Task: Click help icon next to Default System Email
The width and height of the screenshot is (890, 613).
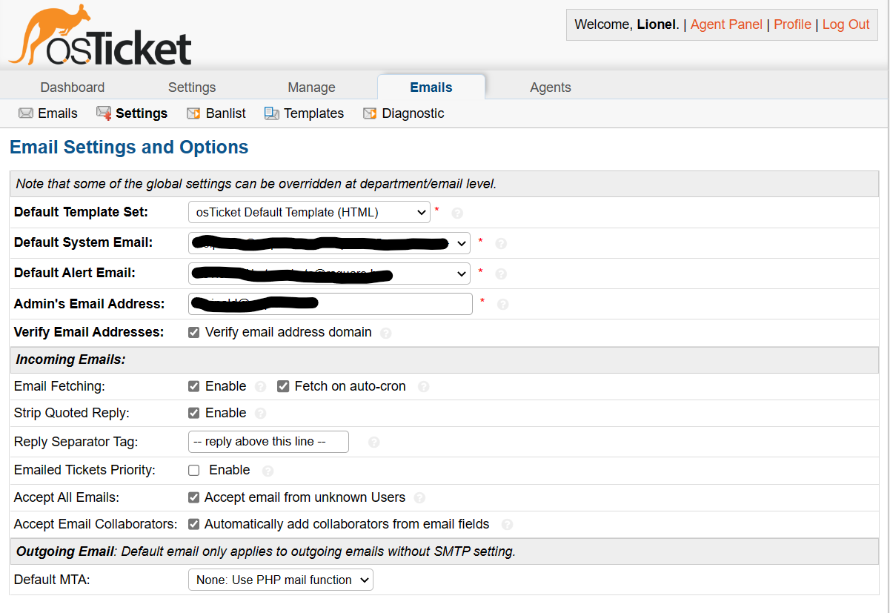Action: pyautogui.click(x=501, y=243)
